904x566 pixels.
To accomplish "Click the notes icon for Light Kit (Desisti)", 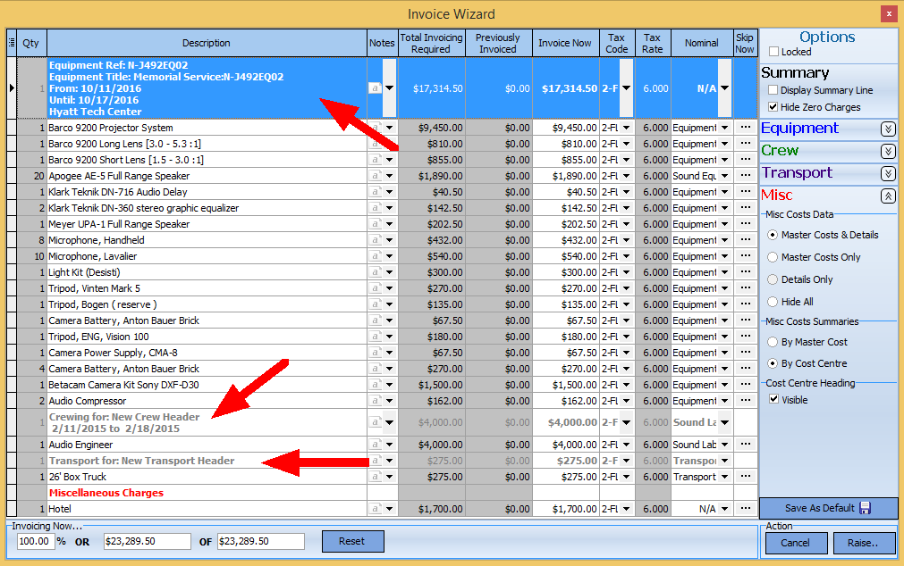I will click(x=375, y=272).
